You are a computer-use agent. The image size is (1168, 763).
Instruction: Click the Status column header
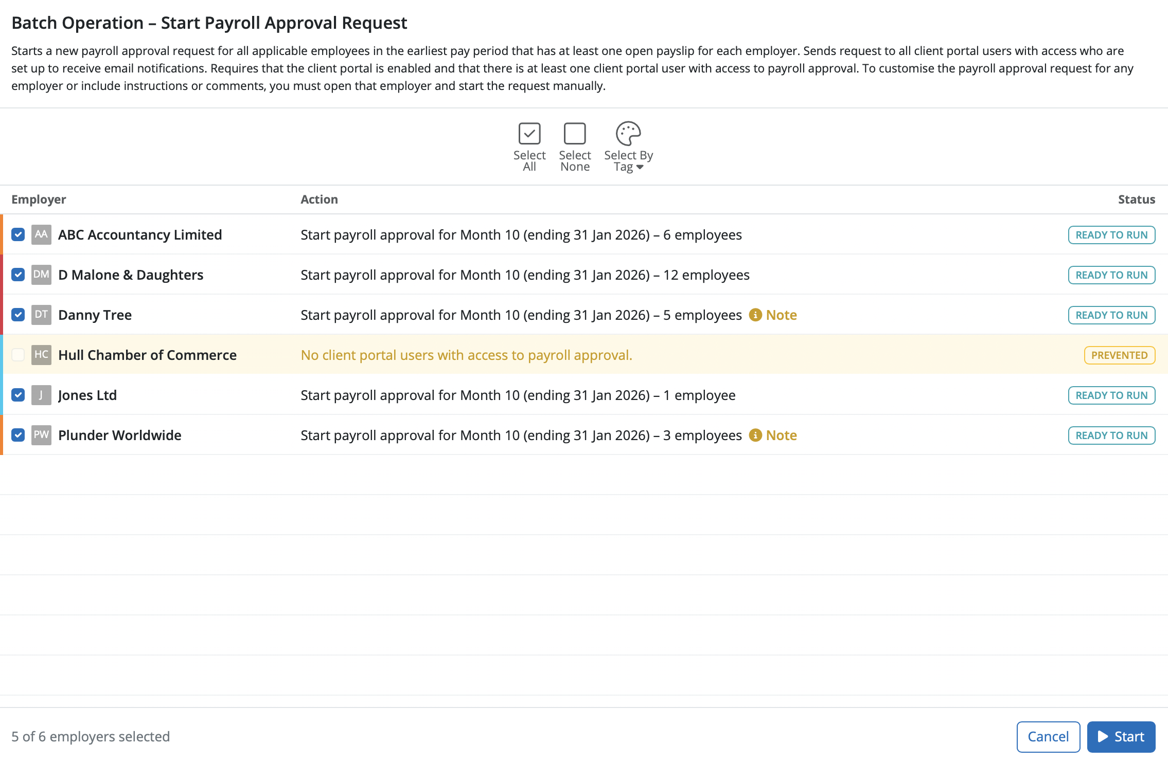point(1137,199)
